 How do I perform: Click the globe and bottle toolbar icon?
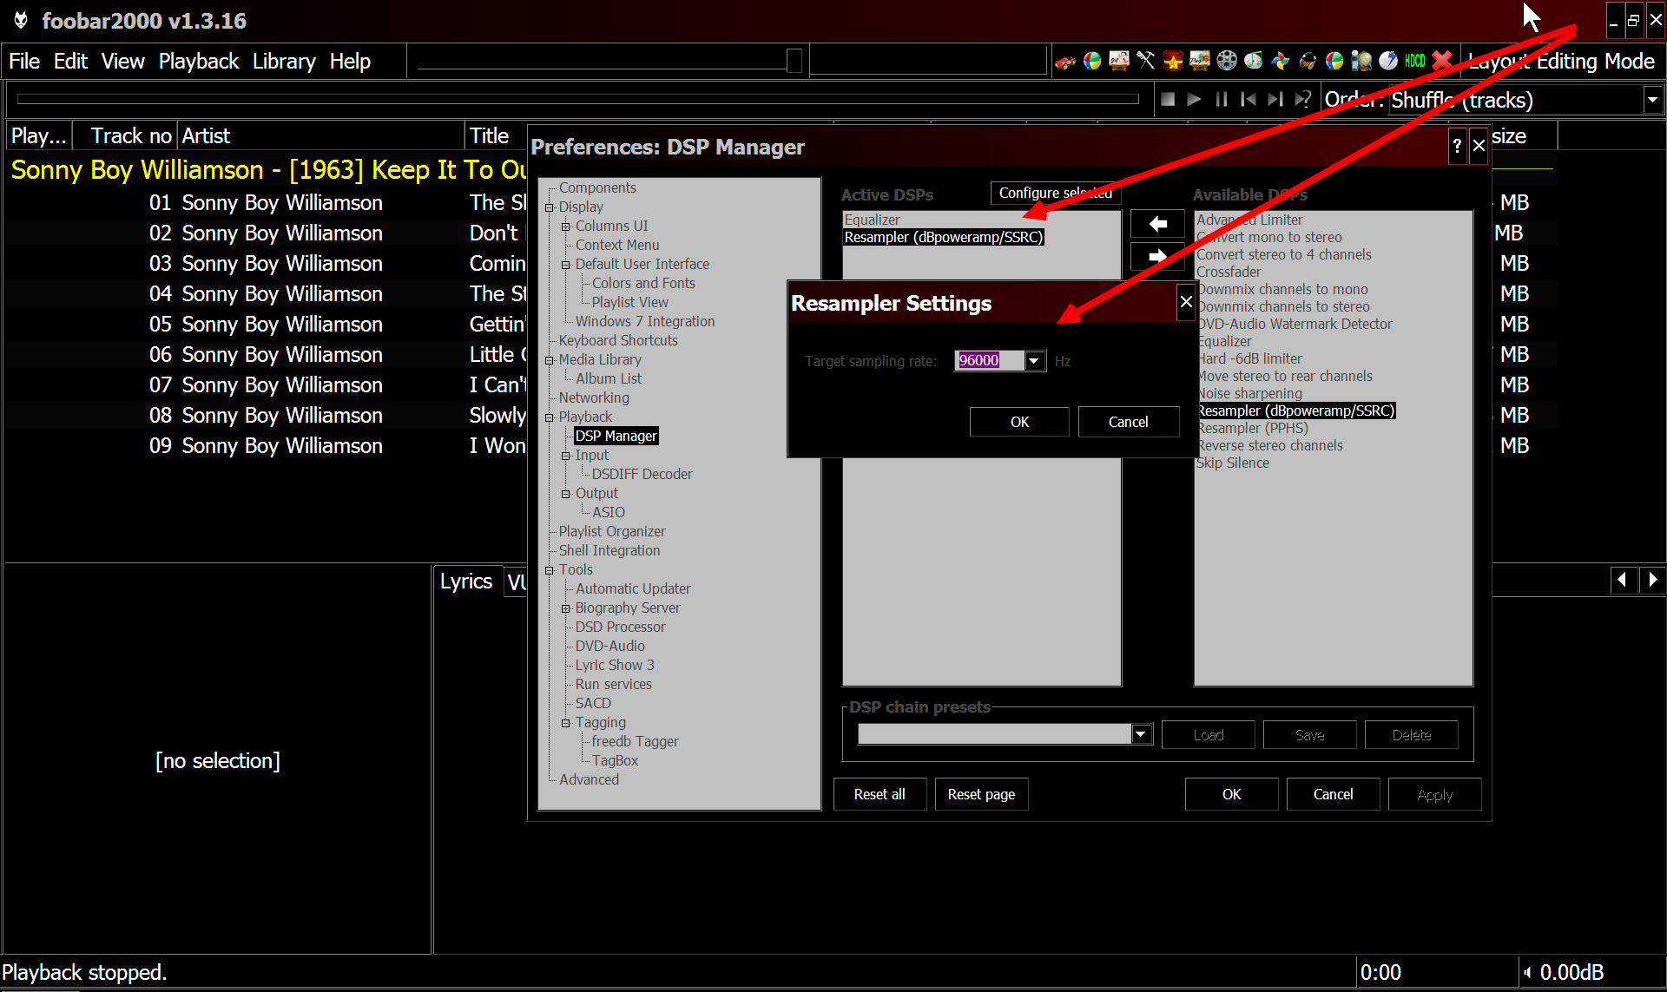point(1361,61)
